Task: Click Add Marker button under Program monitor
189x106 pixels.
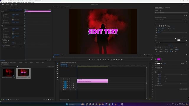Action: coord(89,59)
